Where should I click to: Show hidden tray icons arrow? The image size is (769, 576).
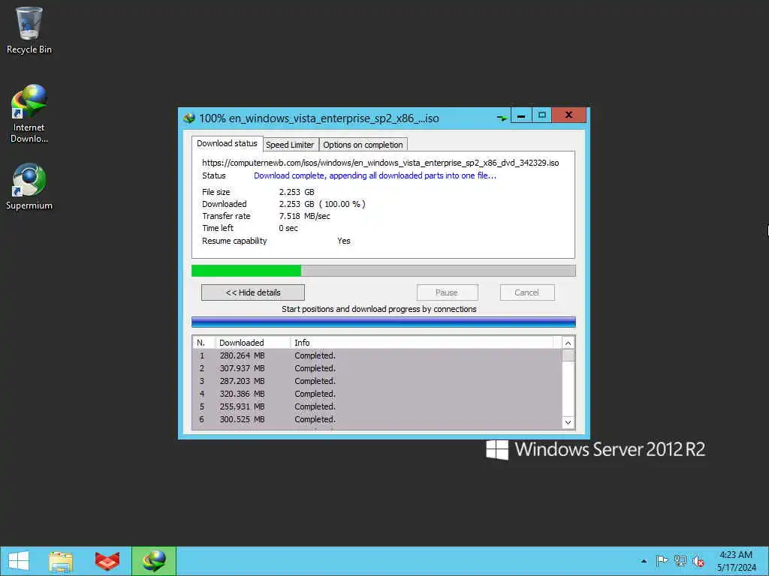(644, 561)
